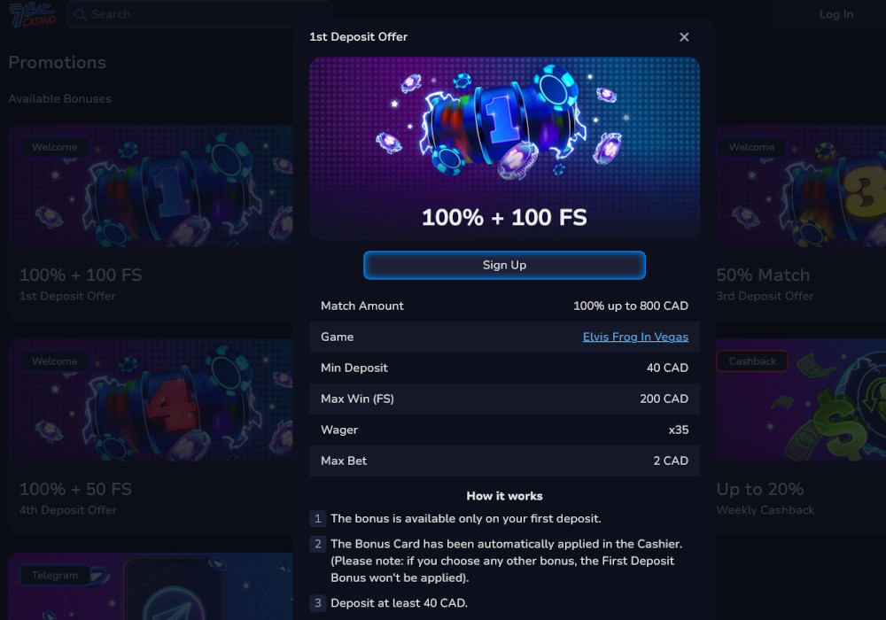This screenshot has width=886, height=620.
Task: Select the Wager x35 row
Action: [504, 430]
